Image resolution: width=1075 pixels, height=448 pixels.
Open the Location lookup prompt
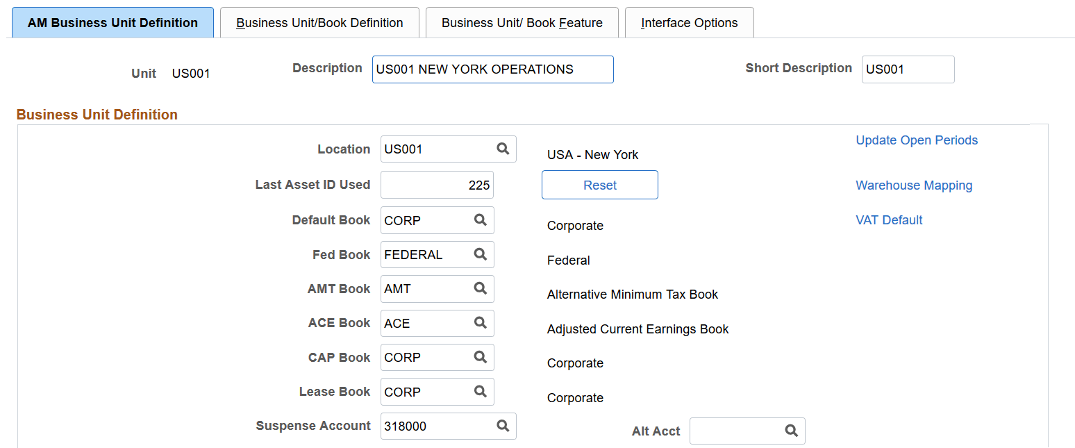coord(503,149)
